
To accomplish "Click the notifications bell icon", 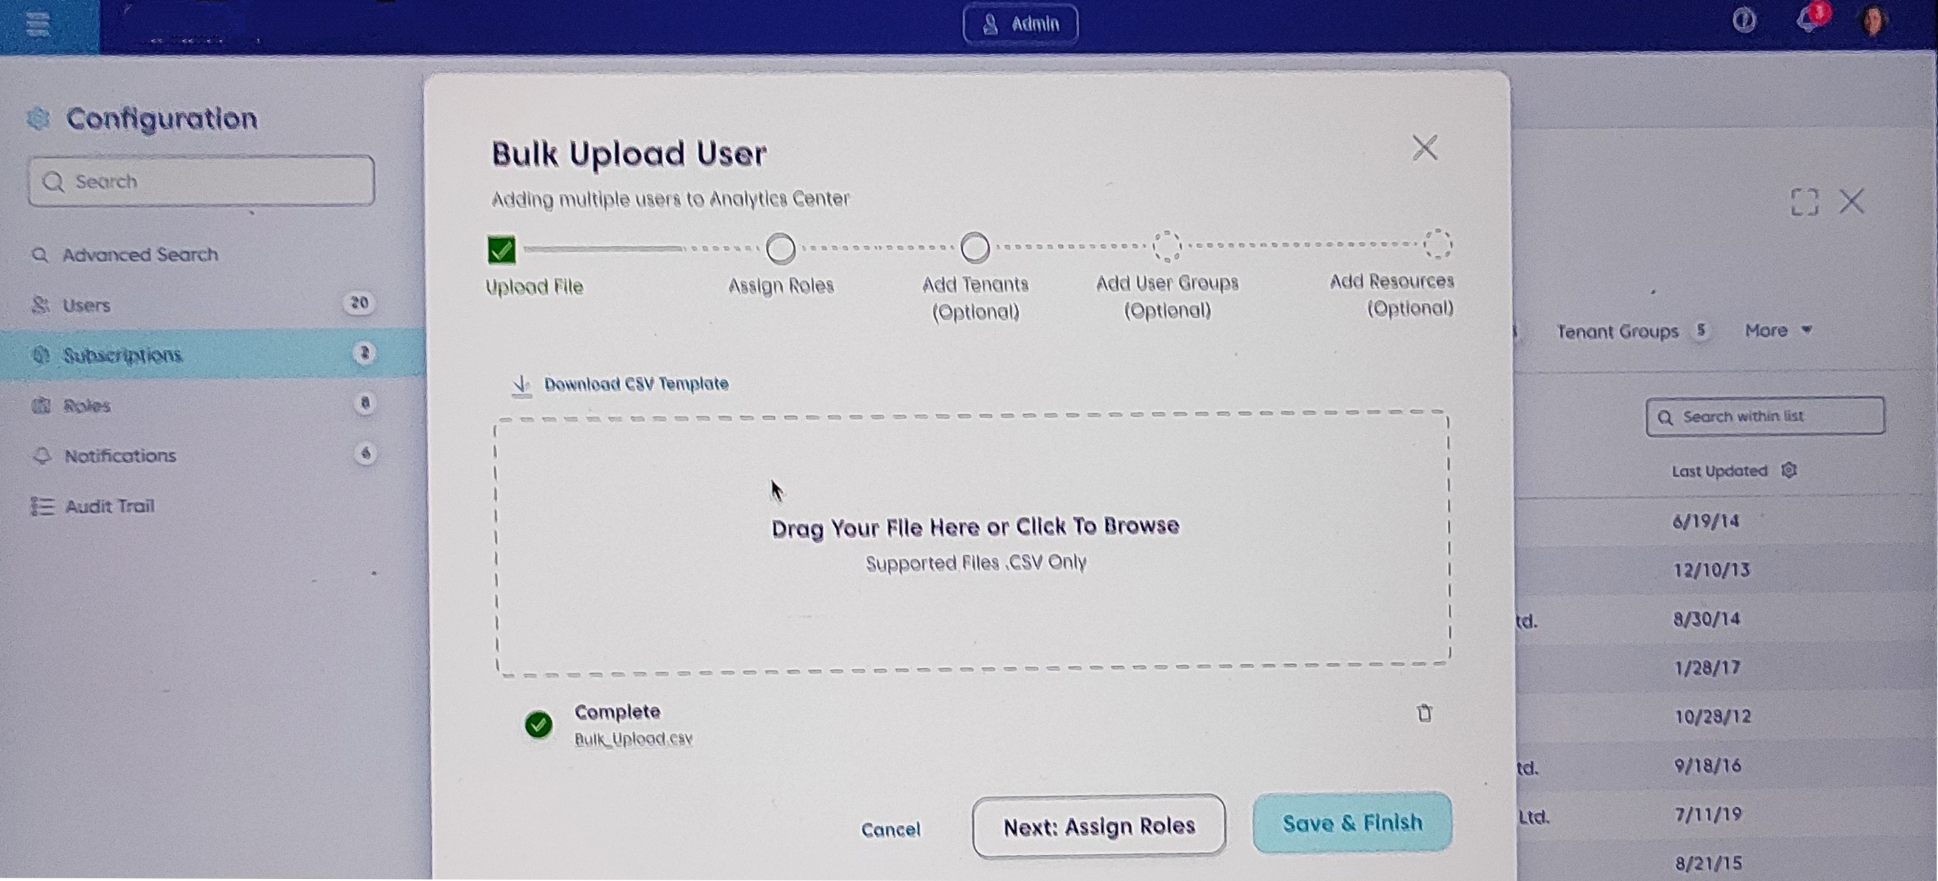I will pos(1809,20).
